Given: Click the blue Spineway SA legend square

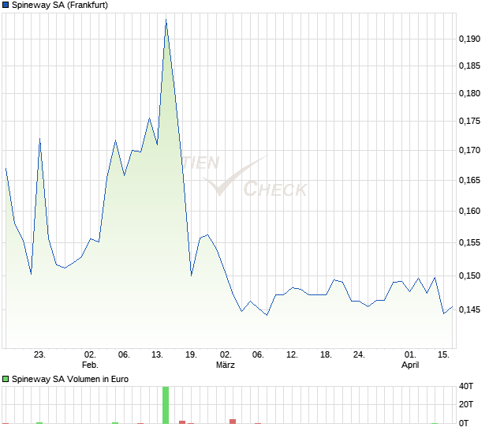Looking at the screenshot, I should (x=6, y=5).
